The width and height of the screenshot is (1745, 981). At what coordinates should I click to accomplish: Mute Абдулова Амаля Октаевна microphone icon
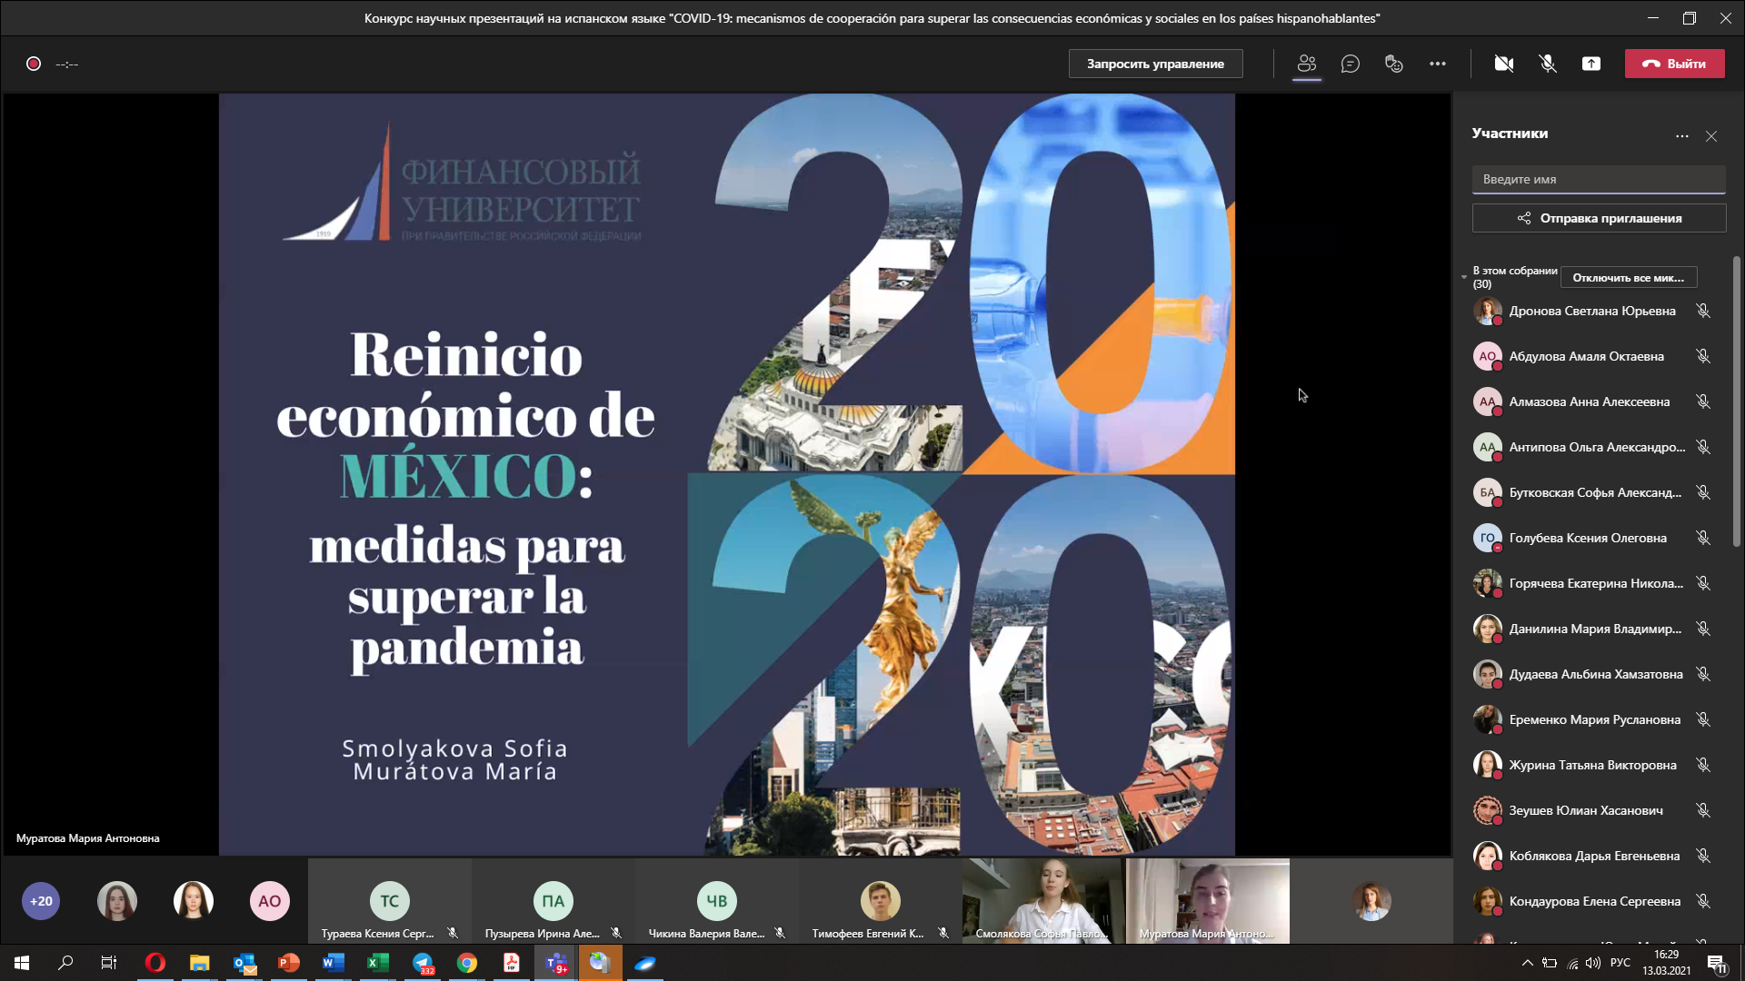(x=1703, y=356)
